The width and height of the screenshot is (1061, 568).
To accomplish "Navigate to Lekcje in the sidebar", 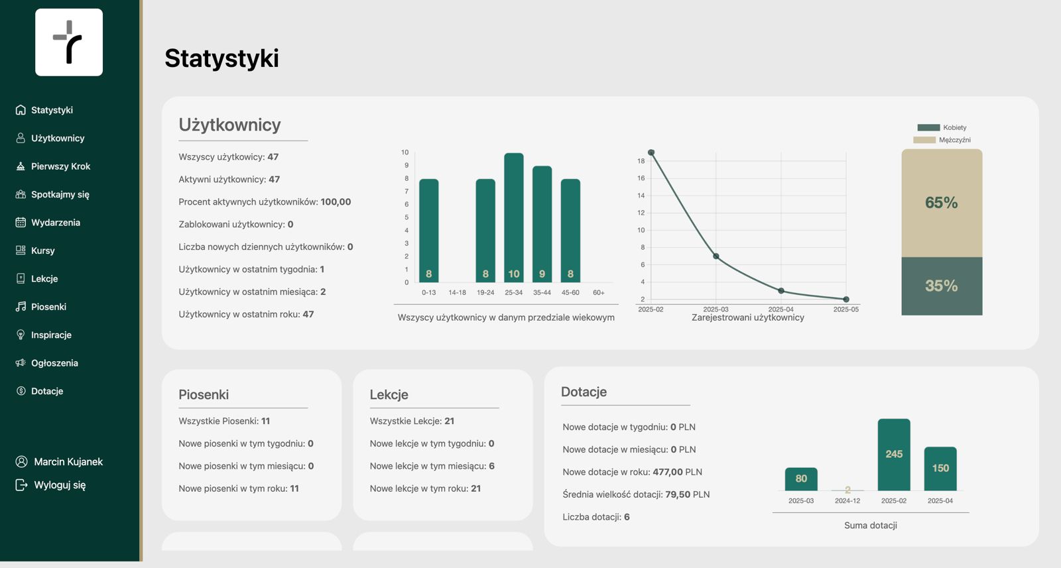I will click(x=44, y=278).
